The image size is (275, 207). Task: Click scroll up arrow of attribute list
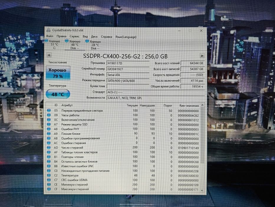point(202,105)
